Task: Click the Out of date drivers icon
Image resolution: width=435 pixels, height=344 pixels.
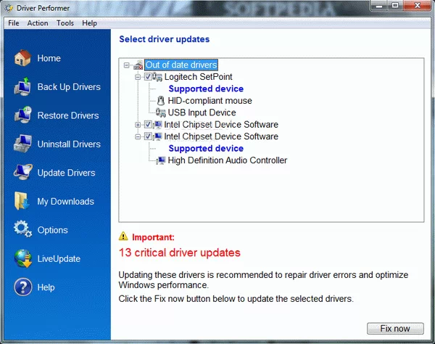Action: (138, 65)
